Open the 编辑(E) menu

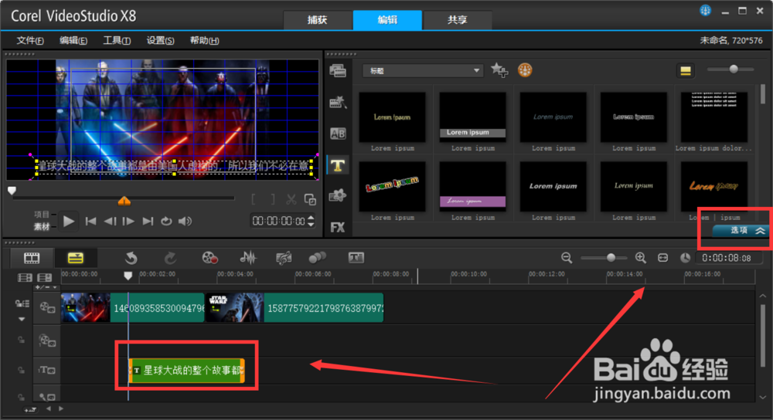pos(73,40)
